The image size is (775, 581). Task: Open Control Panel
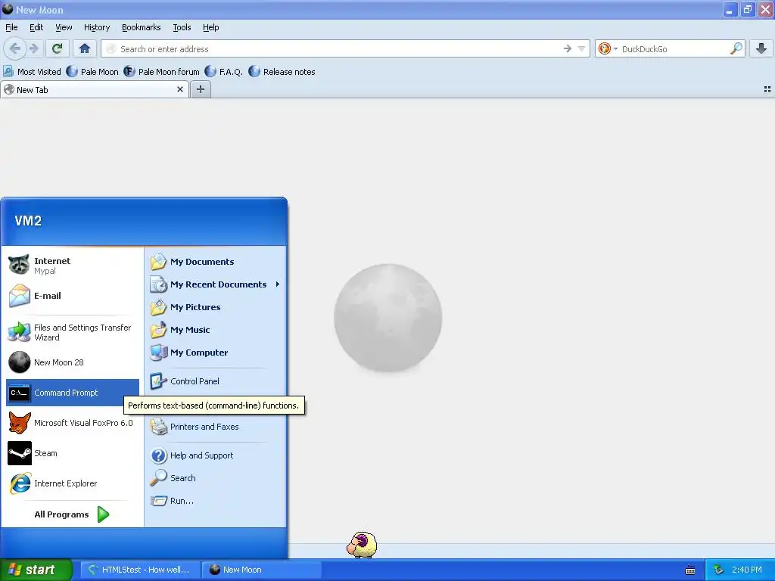(215, 381)
